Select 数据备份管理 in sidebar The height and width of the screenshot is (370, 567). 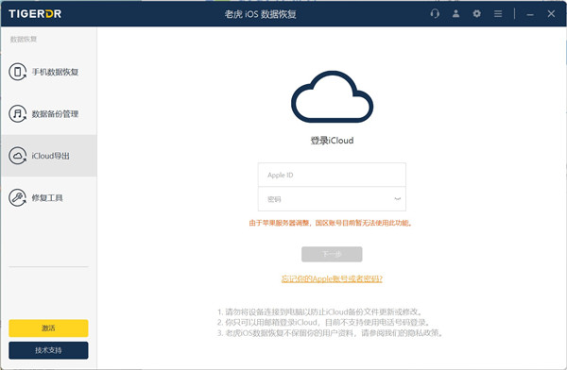49,114
